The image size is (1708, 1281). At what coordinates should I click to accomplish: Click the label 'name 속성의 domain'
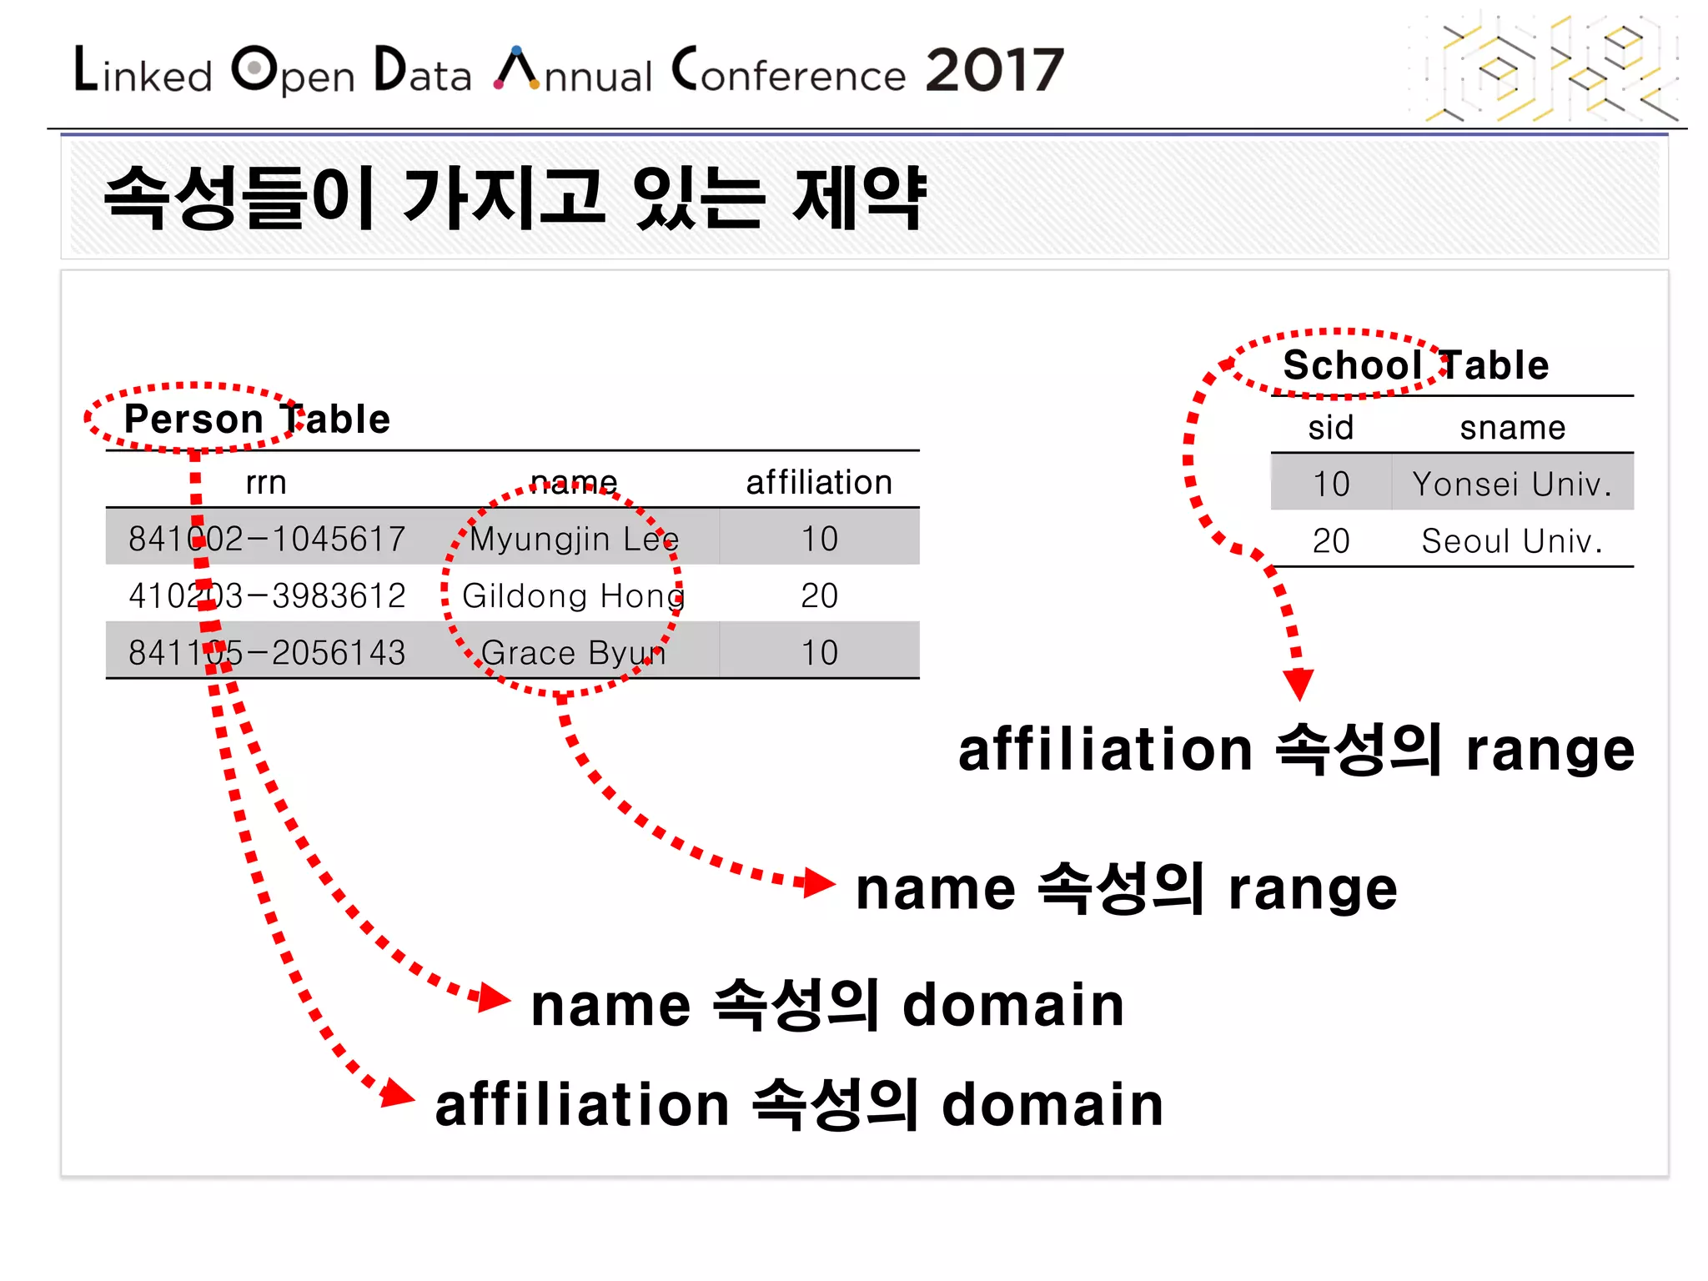[827, 1005]
